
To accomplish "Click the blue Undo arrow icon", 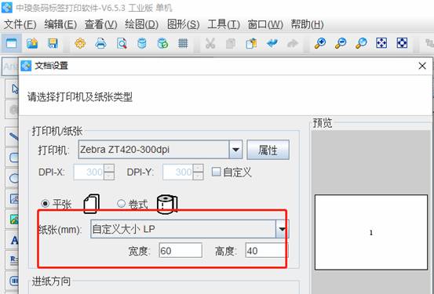I will 272,43.
